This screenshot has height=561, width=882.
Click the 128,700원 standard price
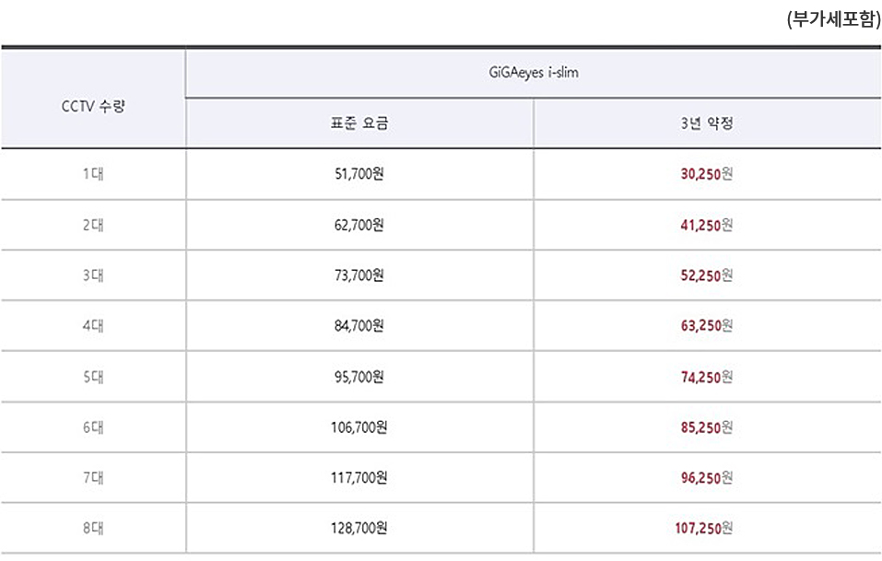359,529
